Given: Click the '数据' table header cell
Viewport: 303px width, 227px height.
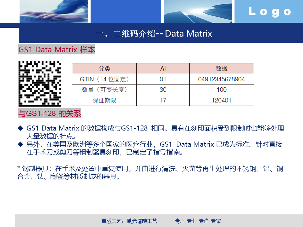Looking at the screenshot, I should pos(222,68).
